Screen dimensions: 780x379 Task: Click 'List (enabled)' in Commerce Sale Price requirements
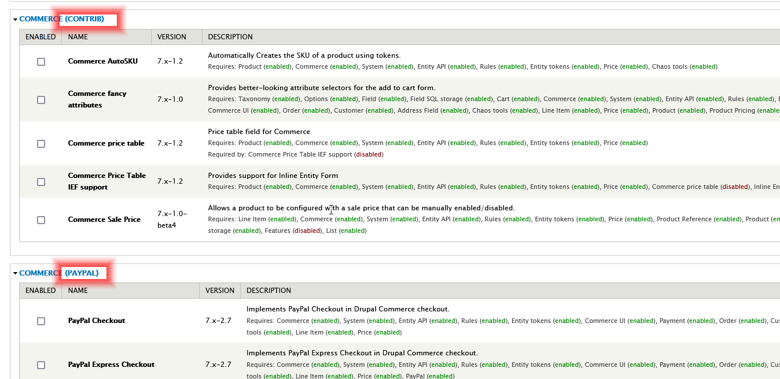(347, 231)
